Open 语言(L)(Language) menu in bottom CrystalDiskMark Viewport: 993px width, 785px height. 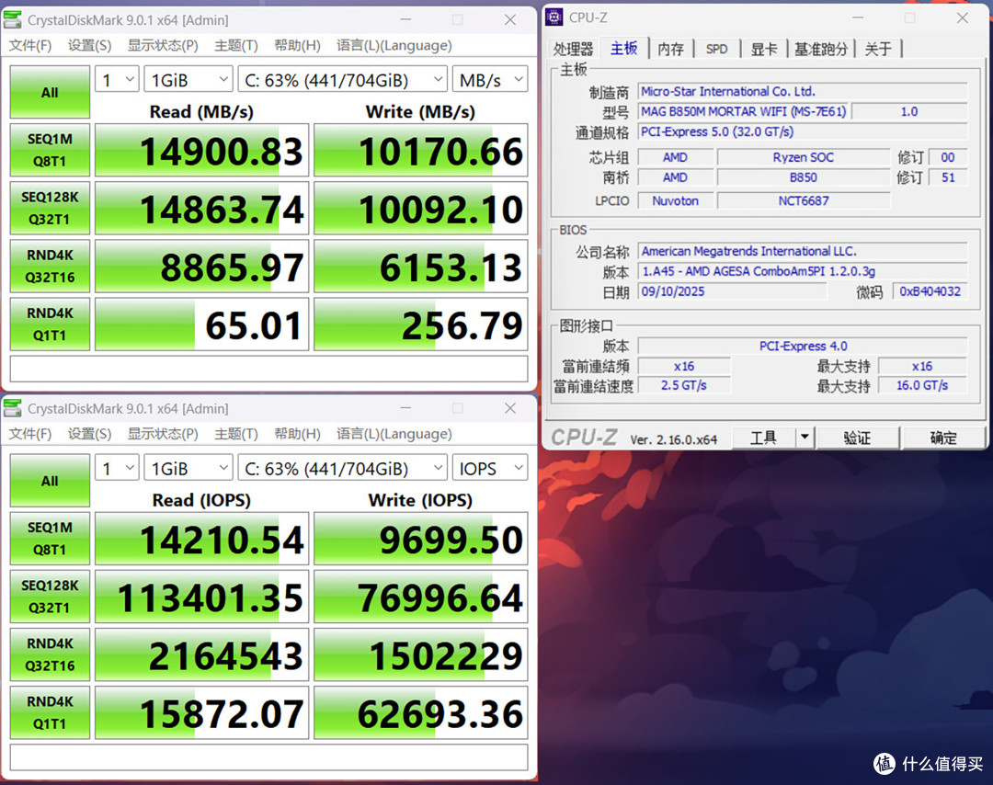(x=394, y=434)
